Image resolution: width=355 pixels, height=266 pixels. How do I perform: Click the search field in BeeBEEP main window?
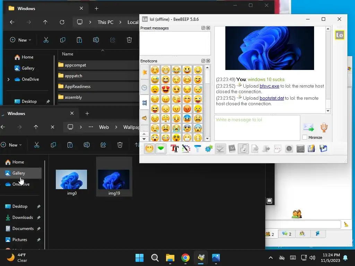coord(303,224)
